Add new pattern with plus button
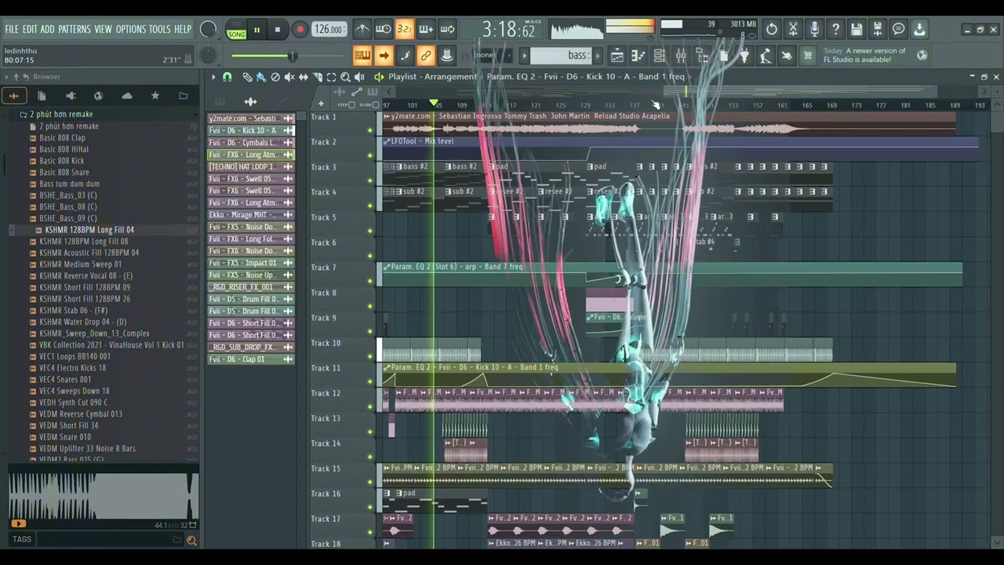 coord(597,56)
